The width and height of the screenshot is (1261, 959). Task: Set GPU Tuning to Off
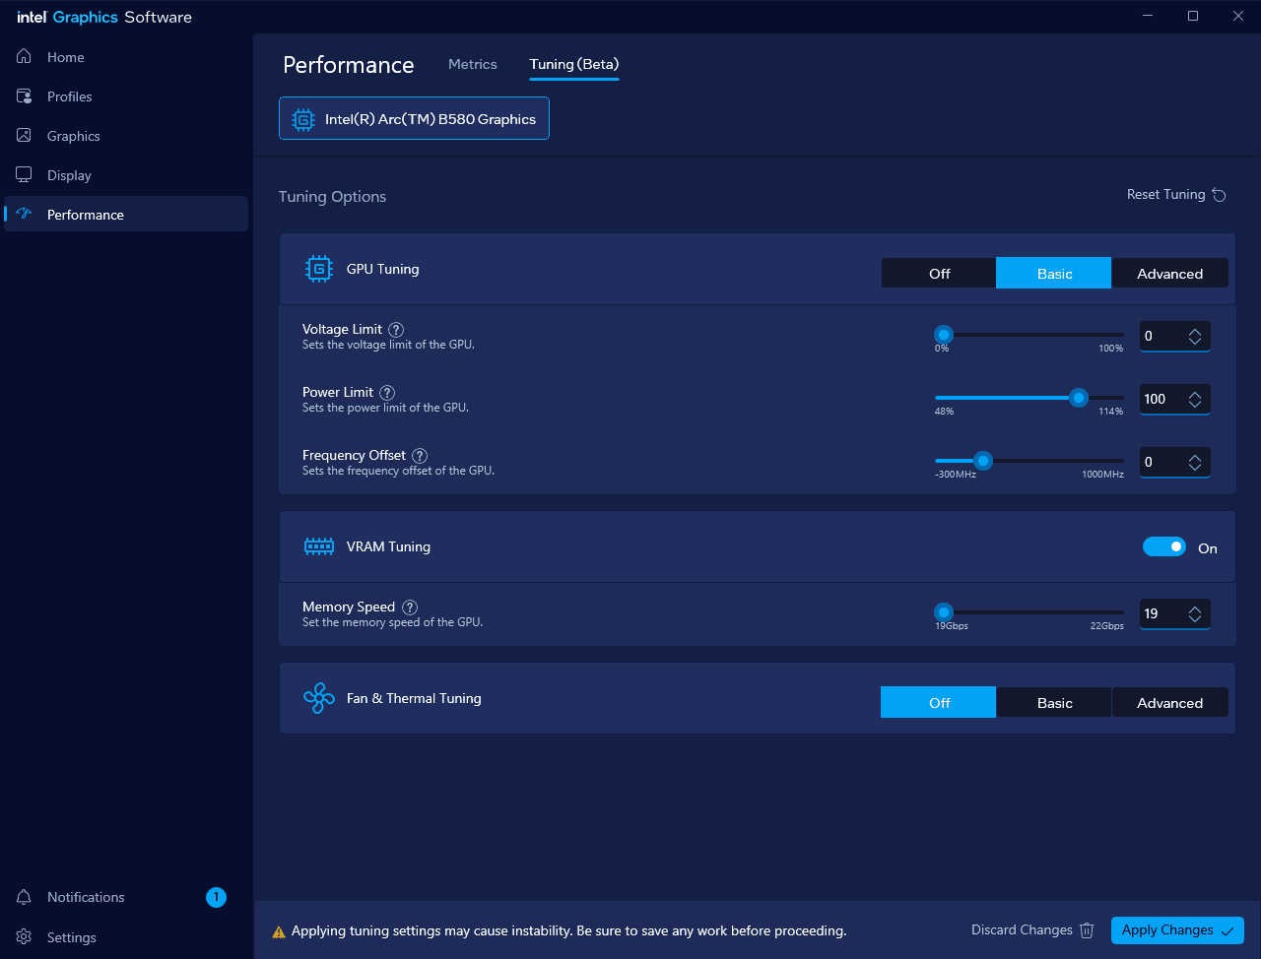pos(939,274)
